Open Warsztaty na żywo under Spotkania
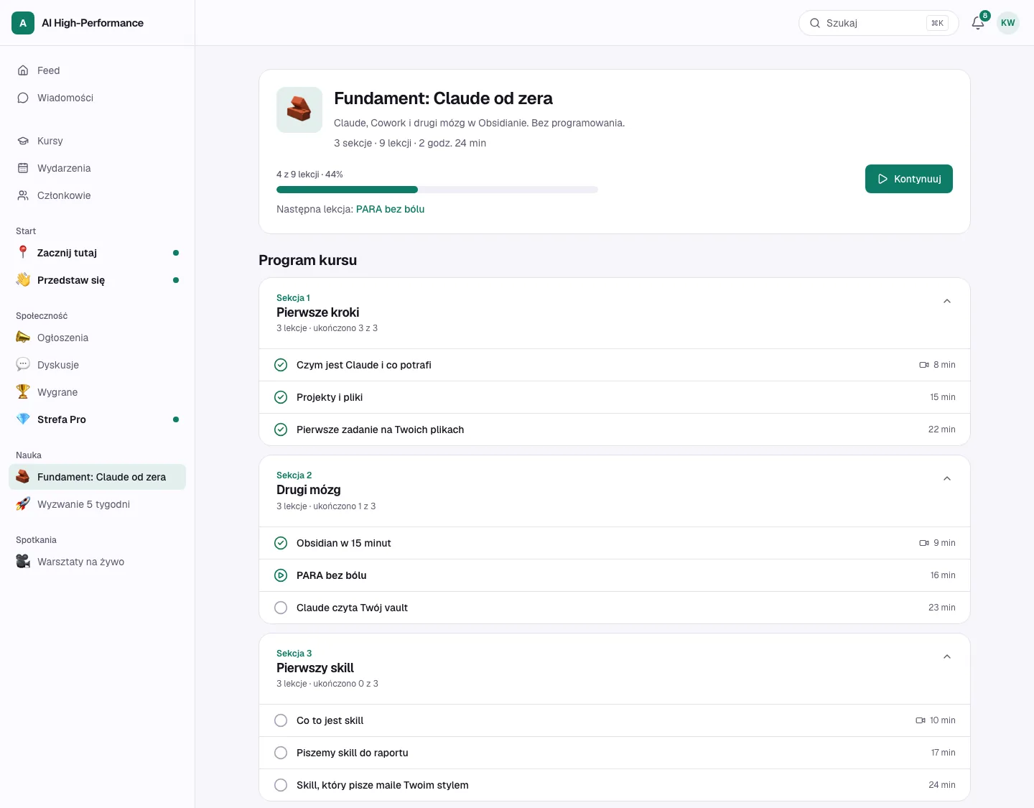This screenshot has width=1034, height=808. (x=97, y=562)
